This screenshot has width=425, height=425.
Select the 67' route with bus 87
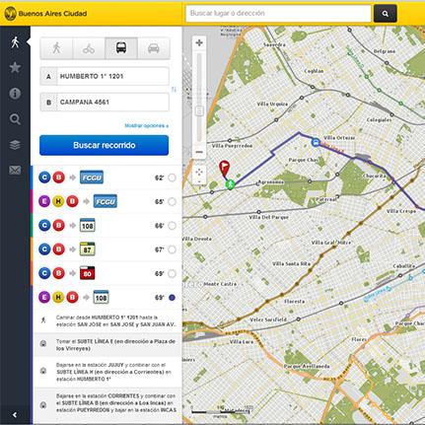172,249
